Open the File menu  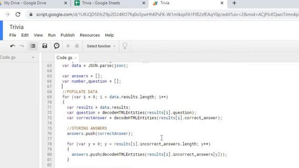(x=13, y=35)
